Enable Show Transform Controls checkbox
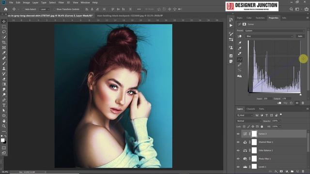This screenshot has width=310, height=174. [x=55, y=9]
